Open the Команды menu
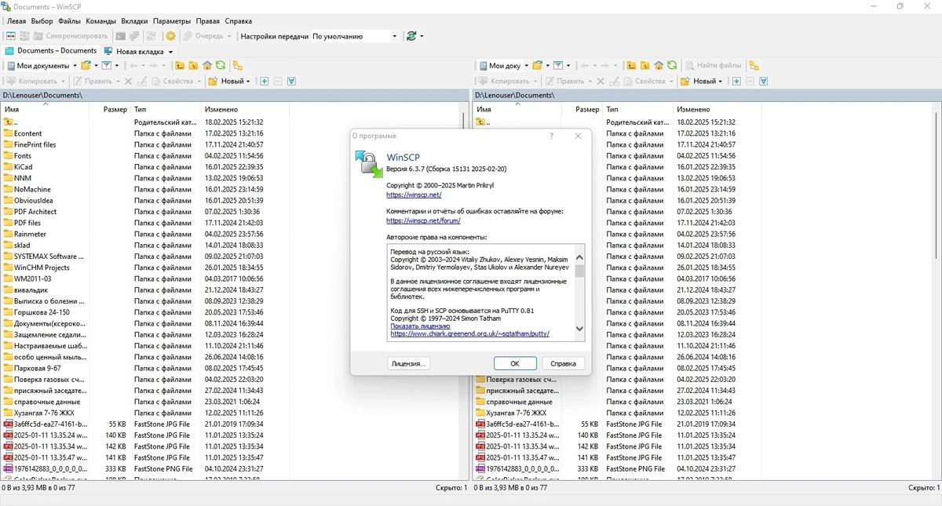The image size is (942, 506). click(x=100, y=21)
